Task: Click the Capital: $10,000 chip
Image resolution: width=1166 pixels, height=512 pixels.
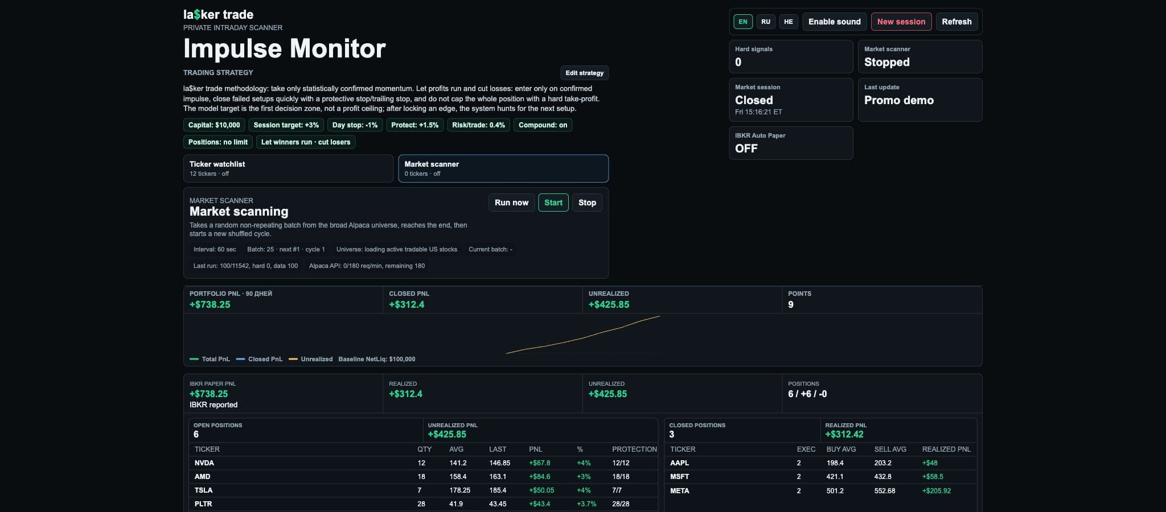Action: [214, 125]
